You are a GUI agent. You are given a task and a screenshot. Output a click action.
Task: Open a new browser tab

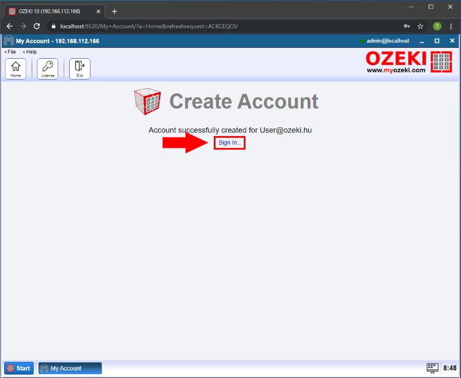click(x=114, y=12)
